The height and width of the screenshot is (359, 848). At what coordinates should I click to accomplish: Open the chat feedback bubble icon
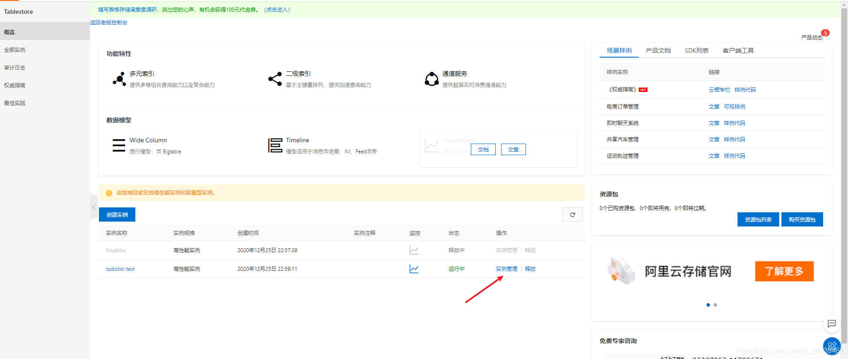[832, 324]
